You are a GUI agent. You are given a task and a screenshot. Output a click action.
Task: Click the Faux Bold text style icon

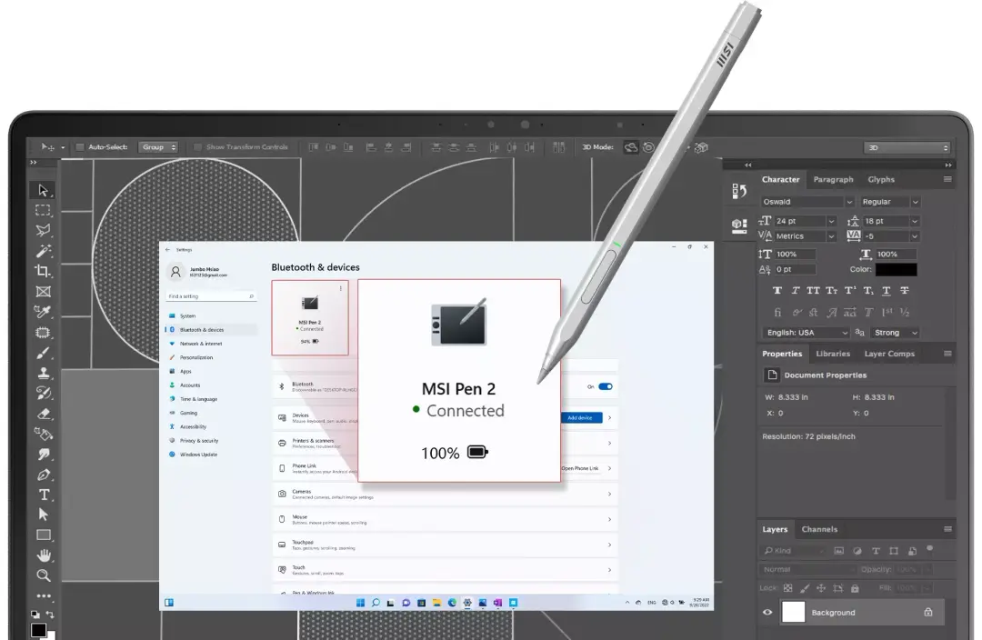[777, 291]
